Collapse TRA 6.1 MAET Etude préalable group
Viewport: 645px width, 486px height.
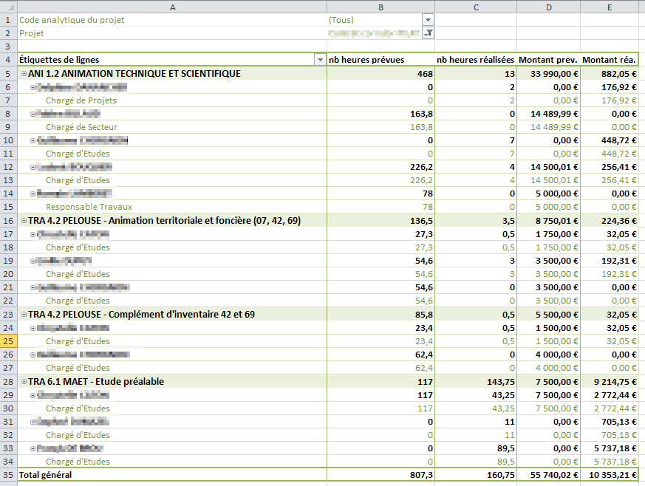pyautogui.click(x=24, y=382)
